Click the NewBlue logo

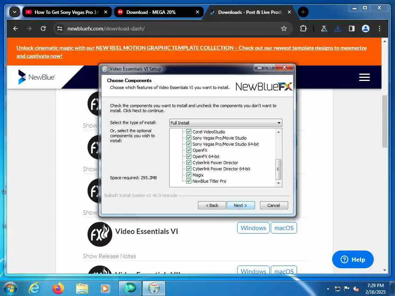[37, 77]
